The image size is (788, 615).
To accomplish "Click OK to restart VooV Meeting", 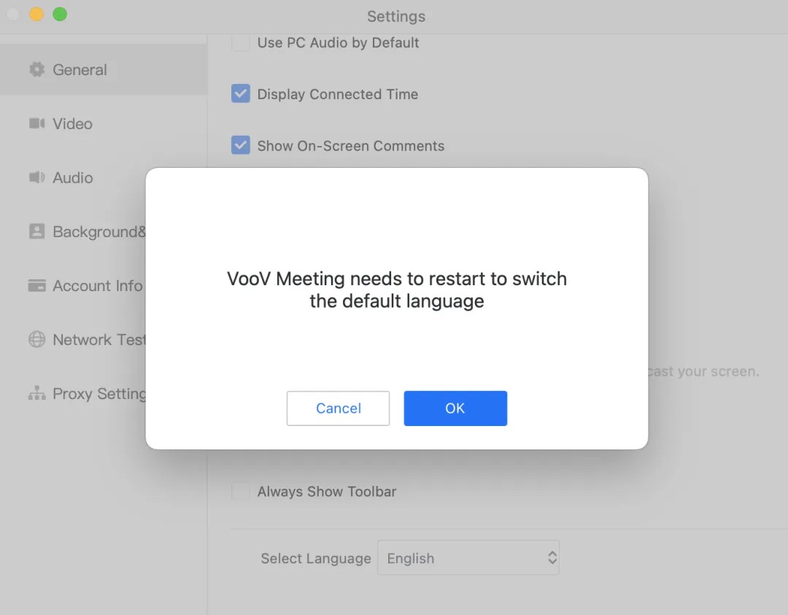I will point(455,408).
